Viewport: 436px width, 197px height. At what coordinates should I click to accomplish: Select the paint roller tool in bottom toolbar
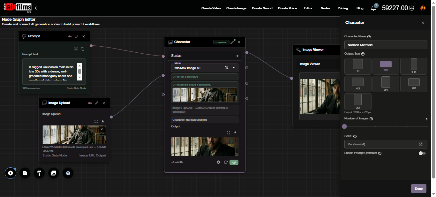[39, 173]
